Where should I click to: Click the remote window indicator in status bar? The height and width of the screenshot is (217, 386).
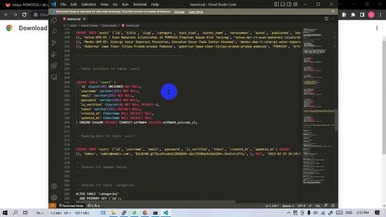(x=52, y=206)
